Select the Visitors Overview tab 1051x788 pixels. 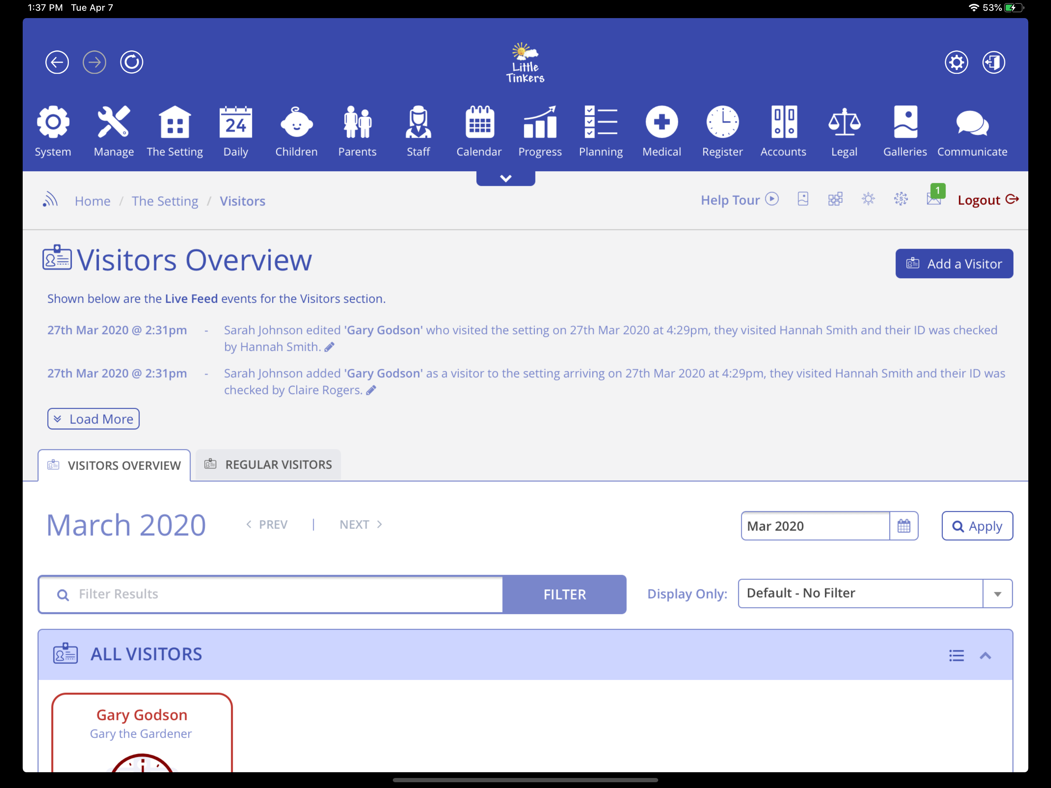coord(114,465)
